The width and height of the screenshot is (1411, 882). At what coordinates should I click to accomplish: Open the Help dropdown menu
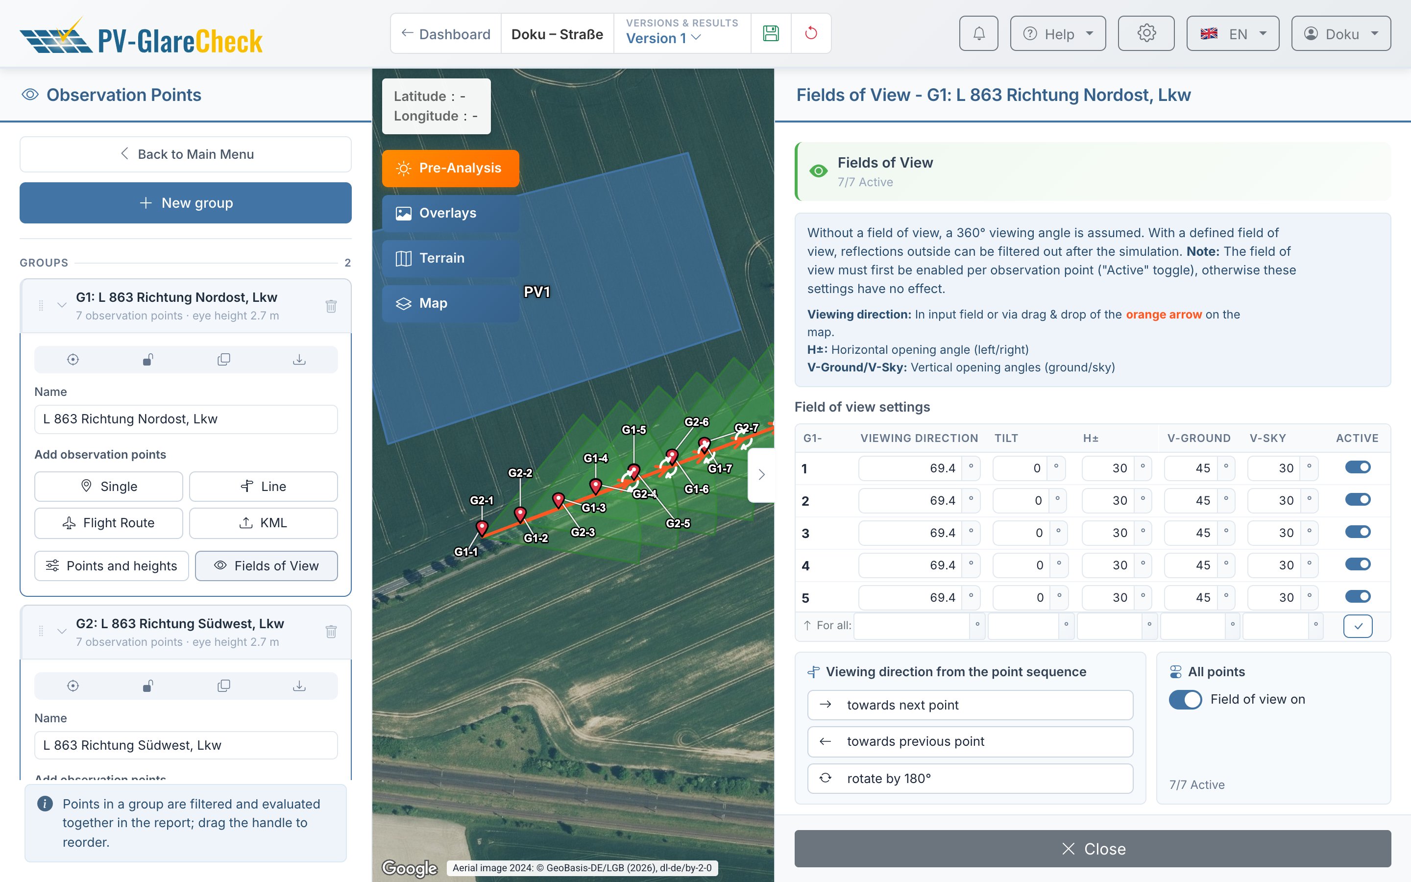(1057, 34)
